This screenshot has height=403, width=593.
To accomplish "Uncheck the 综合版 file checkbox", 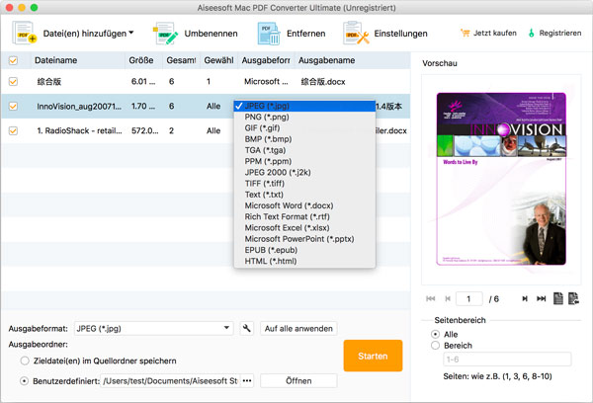I will coord(13,81).
